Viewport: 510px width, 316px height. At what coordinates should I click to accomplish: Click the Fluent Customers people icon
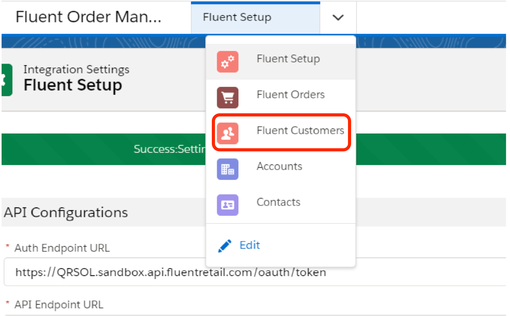pyautogui.click(x=228, y=133)
